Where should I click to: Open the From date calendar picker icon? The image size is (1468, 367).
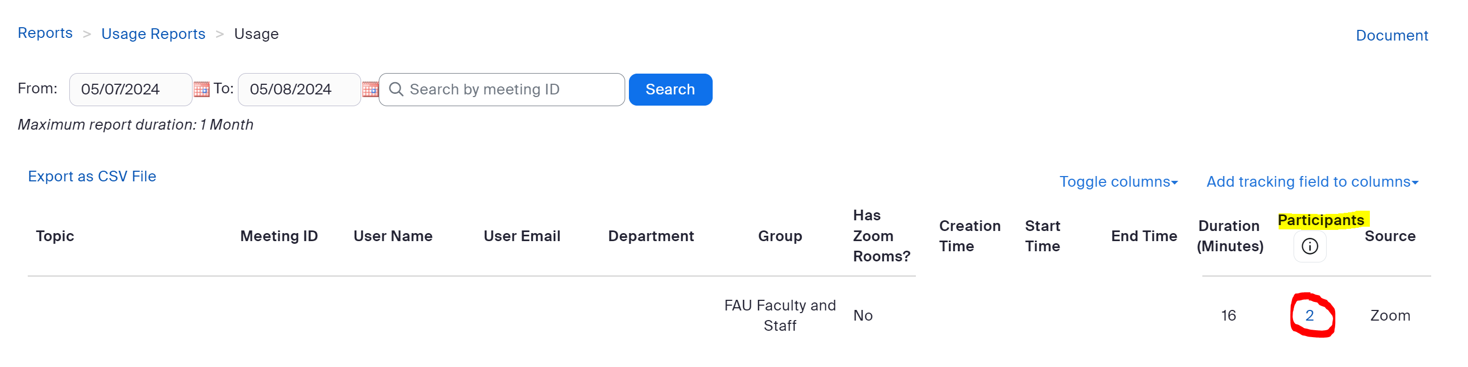coord(201,90)
